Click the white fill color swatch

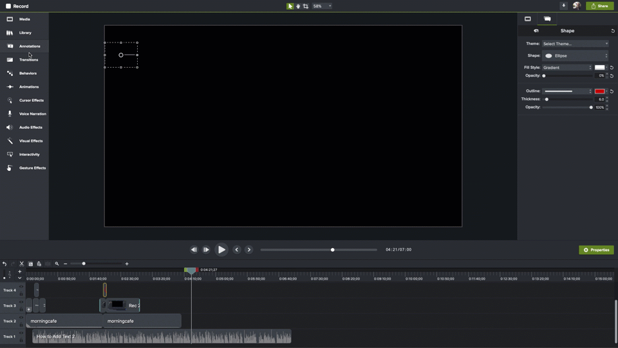(x=599, y=68)
